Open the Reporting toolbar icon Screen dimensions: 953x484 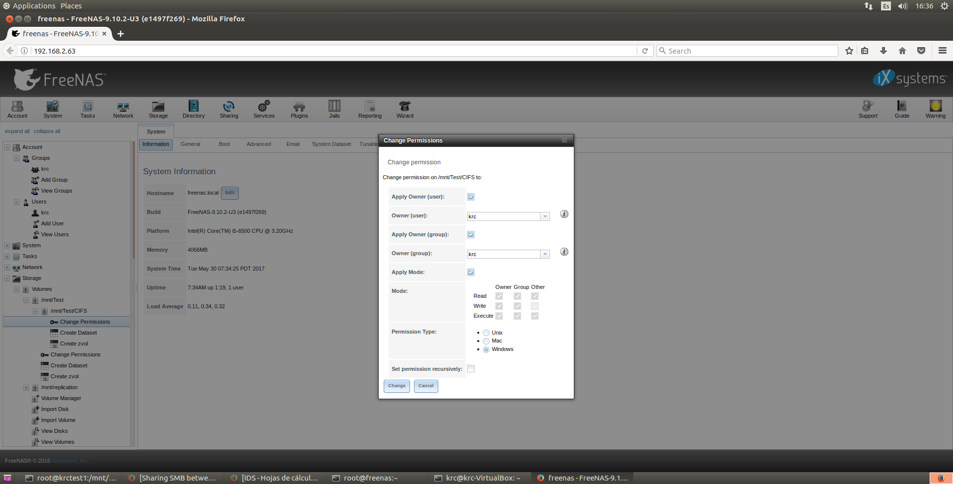coord(370,109)
